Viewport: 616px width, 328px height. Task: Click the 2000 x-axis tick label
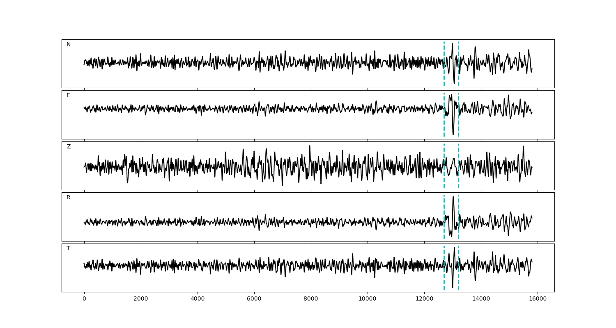point(141,299)
